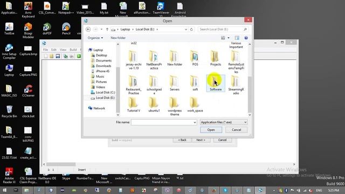Click the Save icon in Inno Setup toolbar
This screenshot has width=345, height=194.
(58, 56)
